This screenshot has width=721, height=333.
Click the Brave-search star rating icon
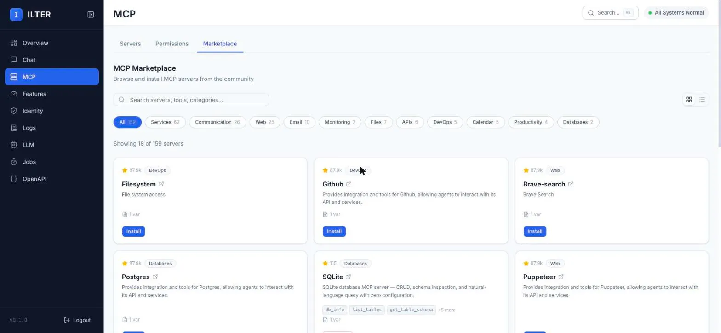click(x=526, y=170)
